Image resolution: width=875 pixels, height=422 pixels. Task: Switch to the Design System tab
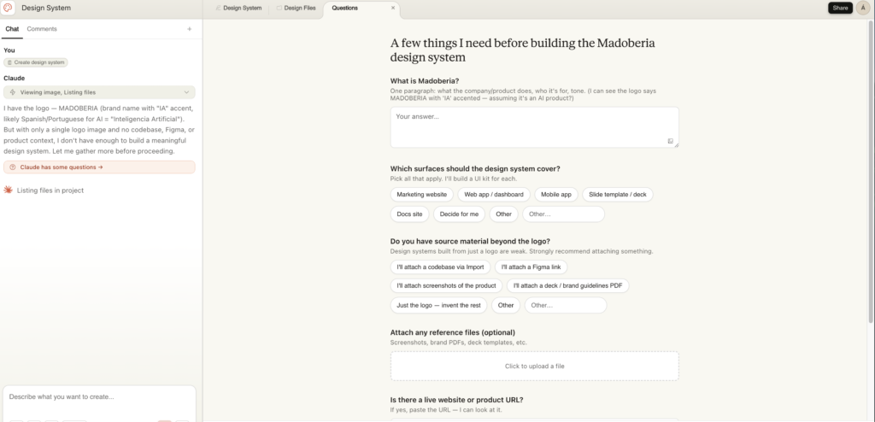click(238, 8)
